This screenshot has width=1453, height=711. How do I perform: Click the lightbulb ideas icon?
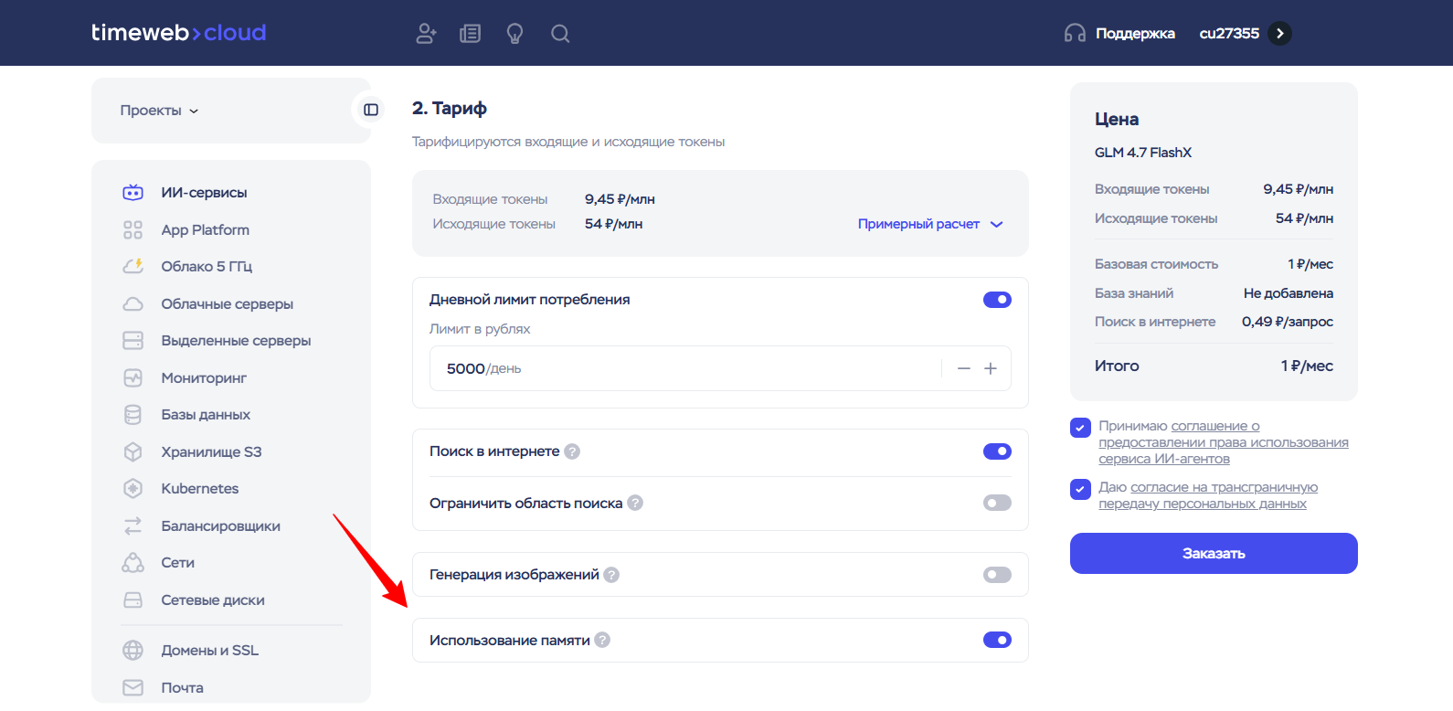click(x=515, y=34)
